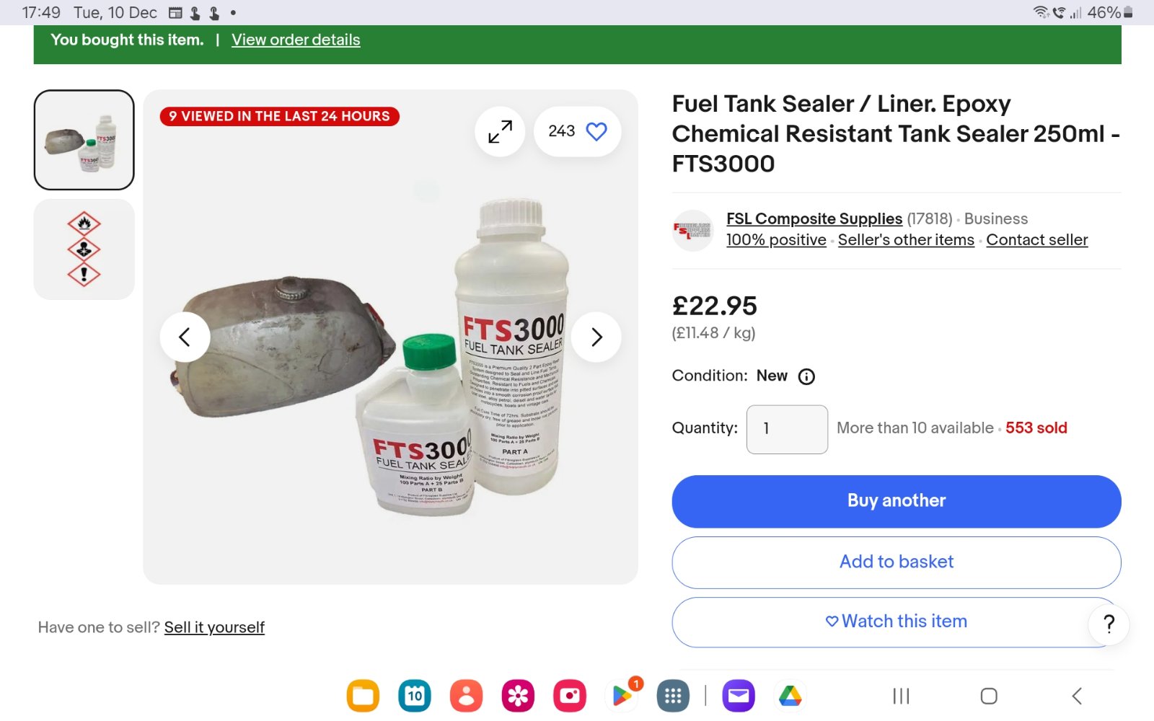This screenshot has width=1154, height=721.
Task: Toggle Watch this item
Action: (x=896, y=622)
